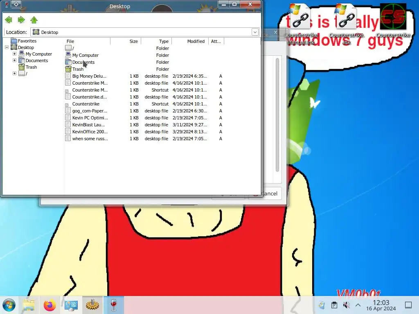
Task: Expand hidden tray icons arrow
Action: (x=358, y=305)
